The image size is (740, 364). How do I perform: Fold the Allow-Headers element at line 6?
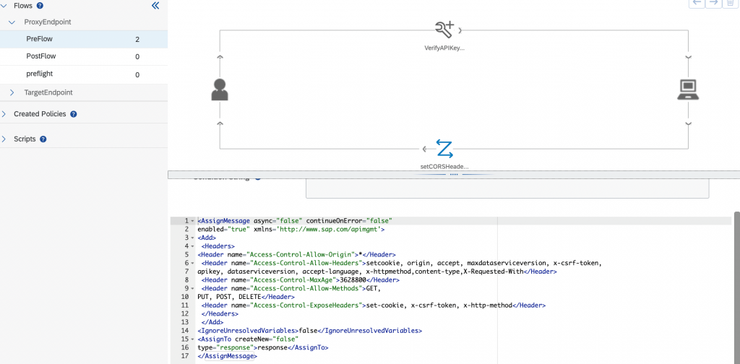(x=192, y=263)
